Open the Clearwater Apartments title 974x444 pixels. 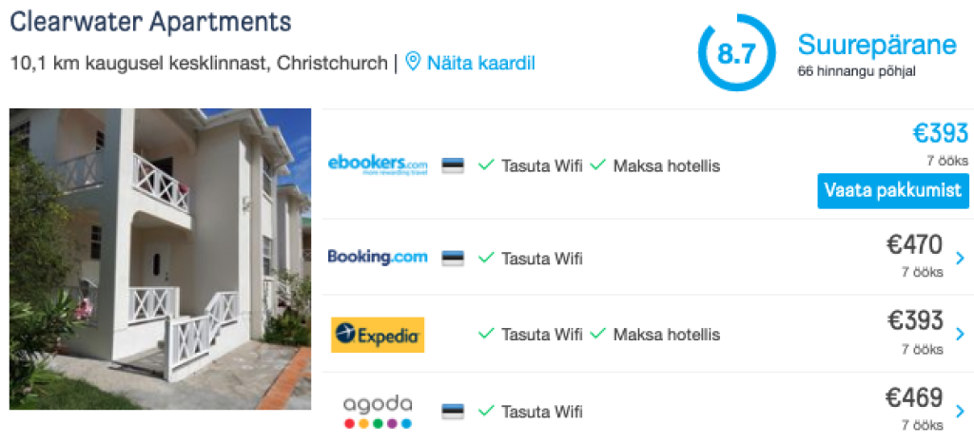(x=150, y=21)
